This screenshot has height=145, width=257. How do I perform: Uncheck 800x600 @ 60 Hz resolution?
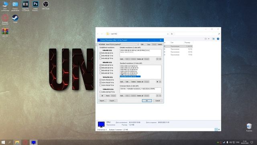tap(100, 68)
